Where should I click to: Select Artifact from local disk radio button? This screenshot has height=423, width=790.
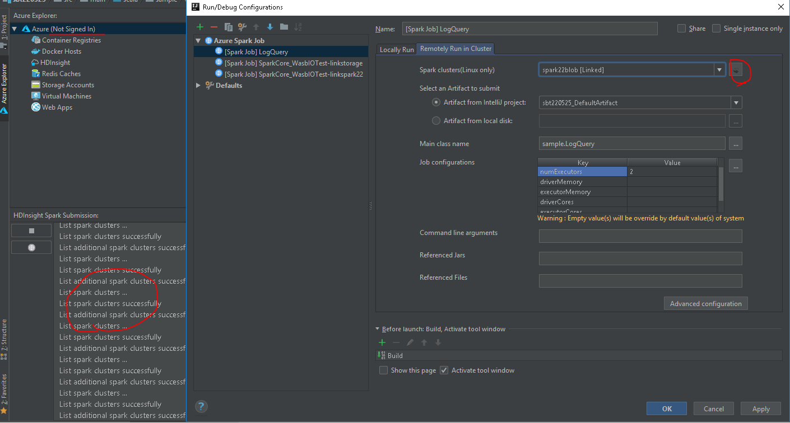click(x=436, y=120)
